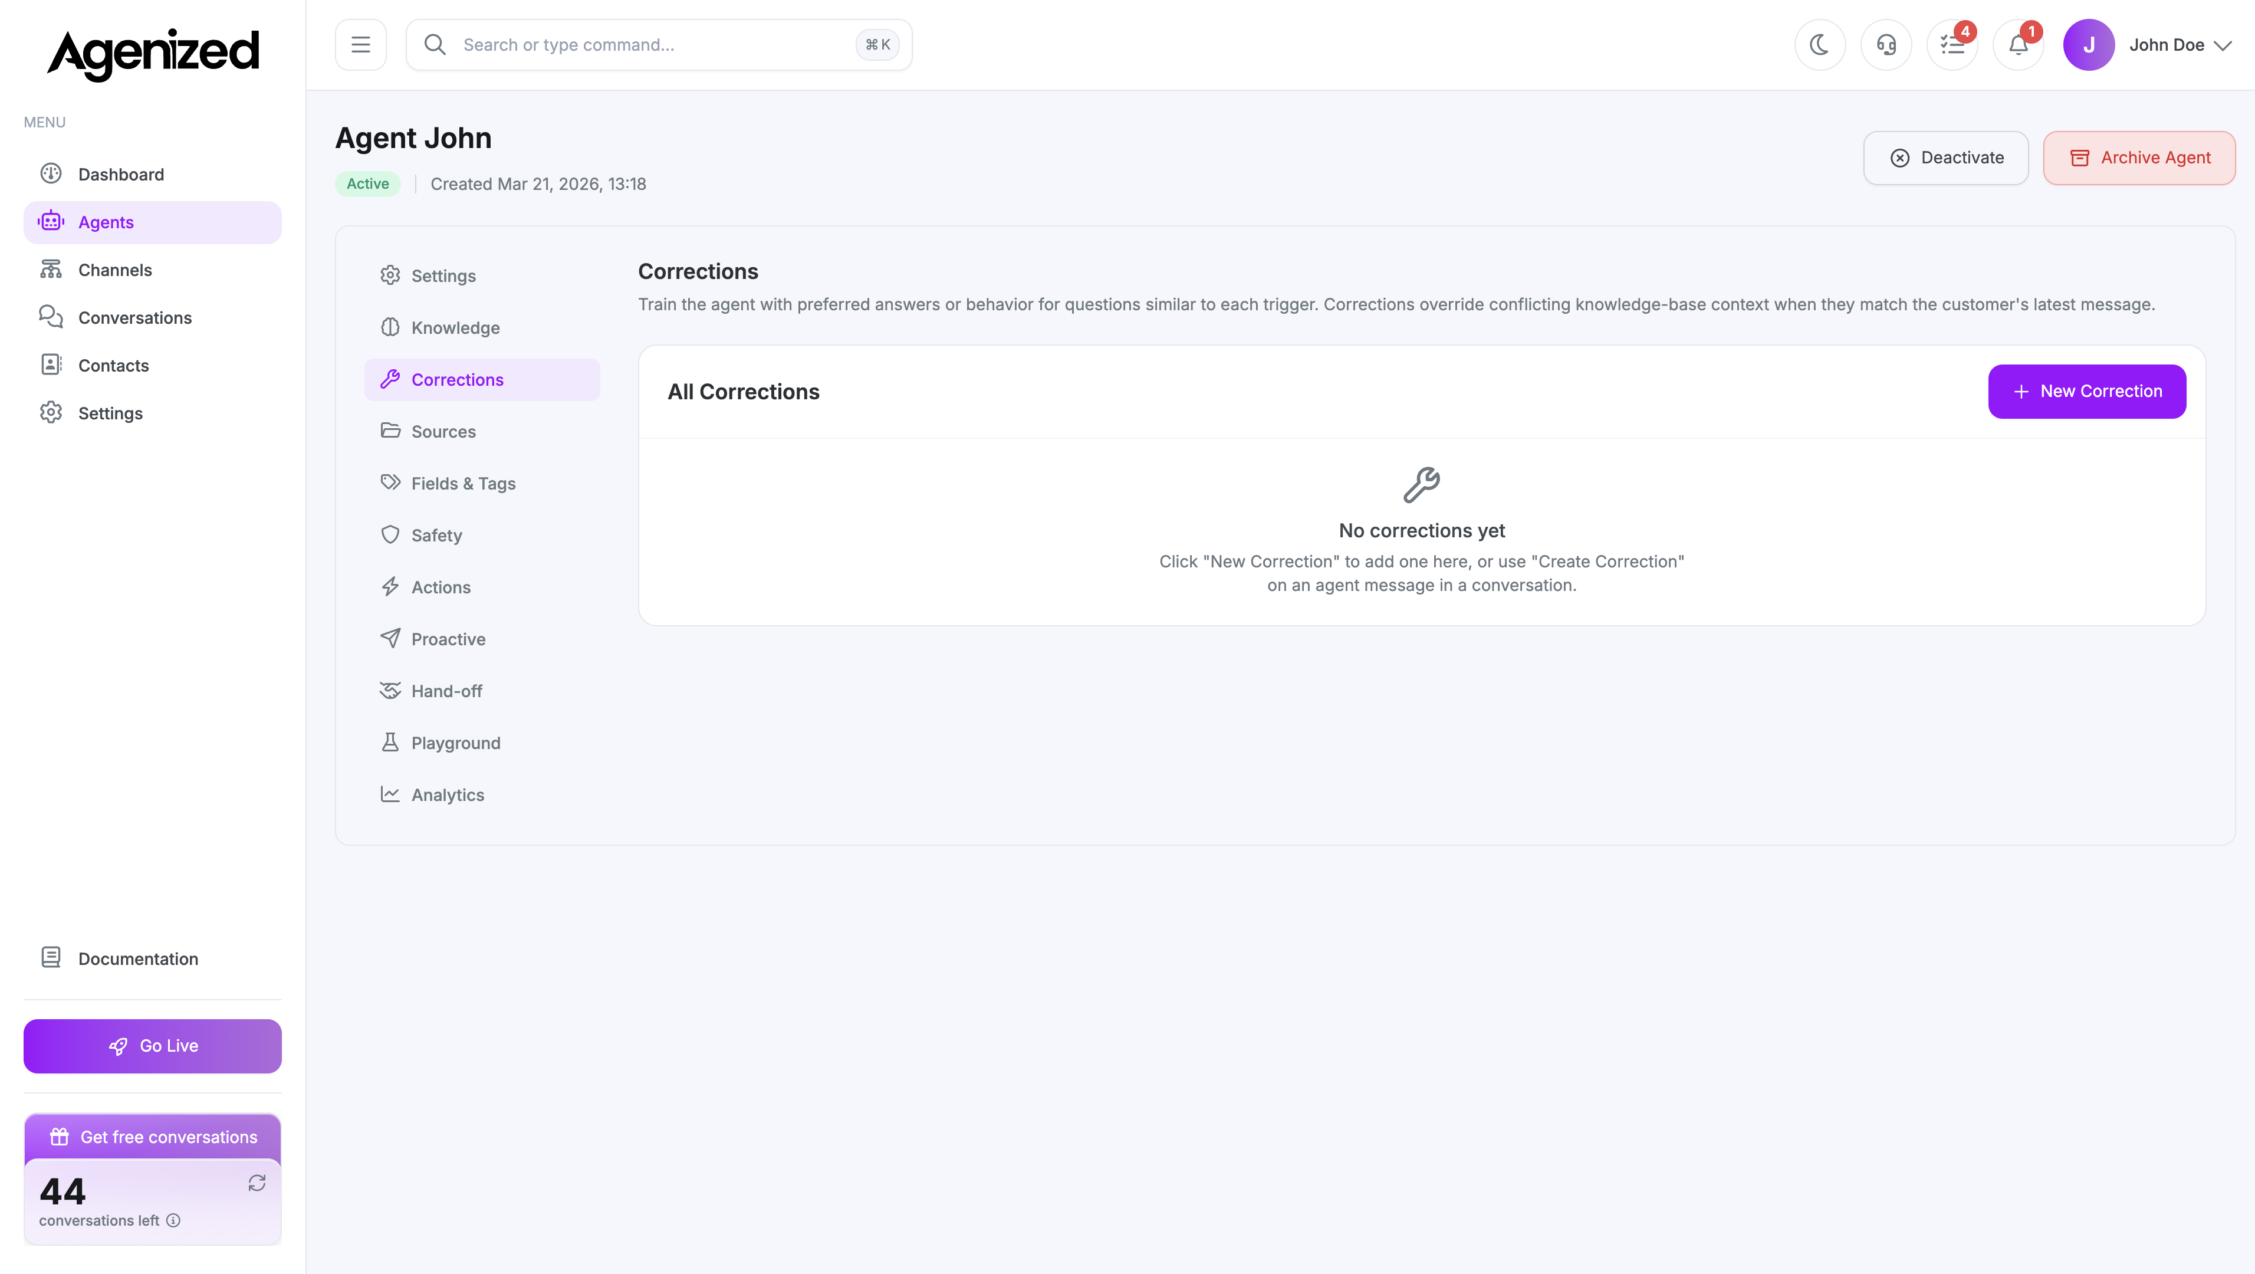Refresh the remaining conversations counter

(257, 1182)
